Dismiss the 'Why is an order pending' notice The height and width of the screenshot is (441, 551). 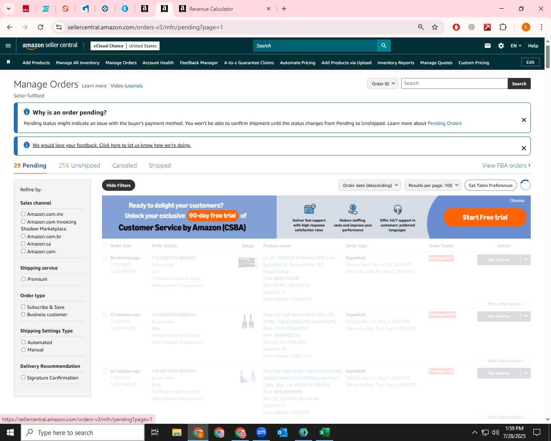[x=524, y=120]
